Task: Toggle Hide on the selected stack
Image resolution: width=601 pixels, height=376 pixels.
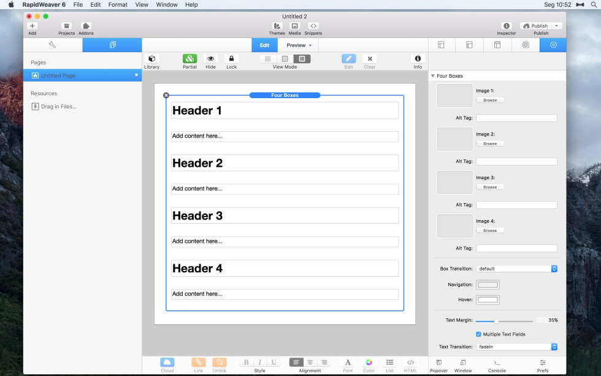Action: pyautogui.click(x=210, y=59)
